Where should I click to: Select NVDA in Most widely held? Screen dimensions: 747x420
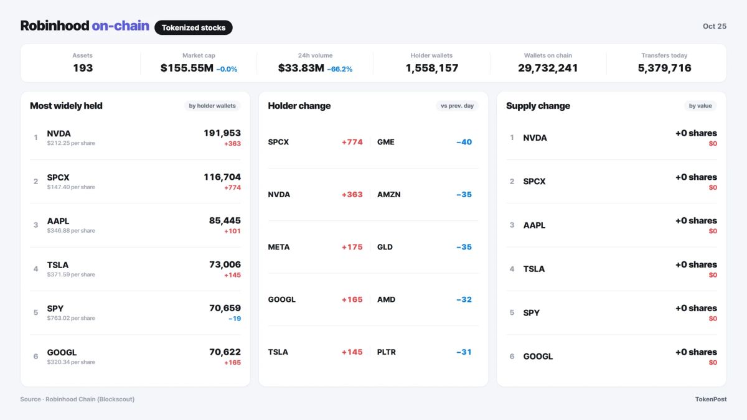click(59, 133)
